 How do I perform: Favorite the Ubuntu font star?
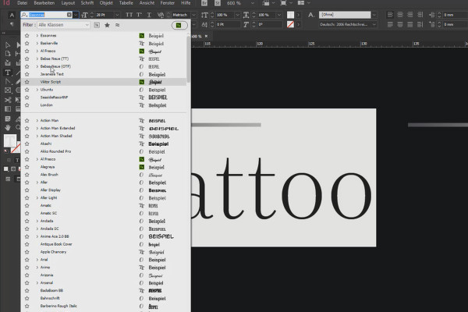pos(27,90)
